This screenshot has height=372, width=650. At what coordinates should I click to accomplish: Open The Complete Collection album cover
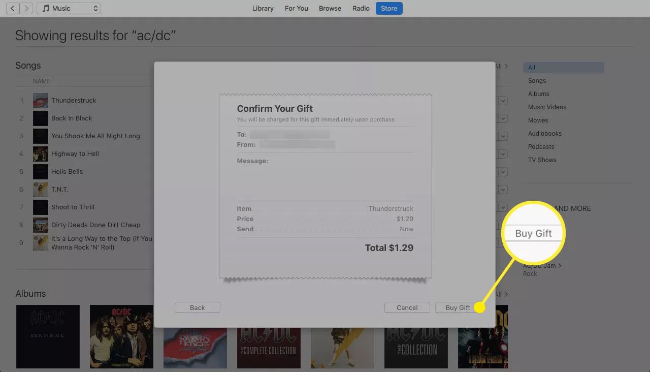click(269, 348)
